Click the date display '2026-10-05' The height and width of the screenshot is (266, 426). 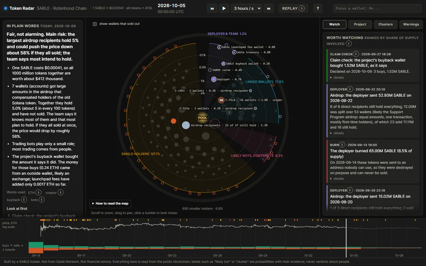point(171,5)
